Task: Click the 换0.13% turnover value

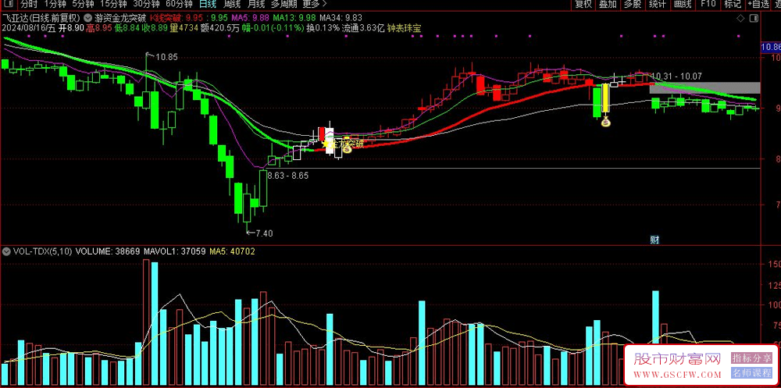Action: 323,28
